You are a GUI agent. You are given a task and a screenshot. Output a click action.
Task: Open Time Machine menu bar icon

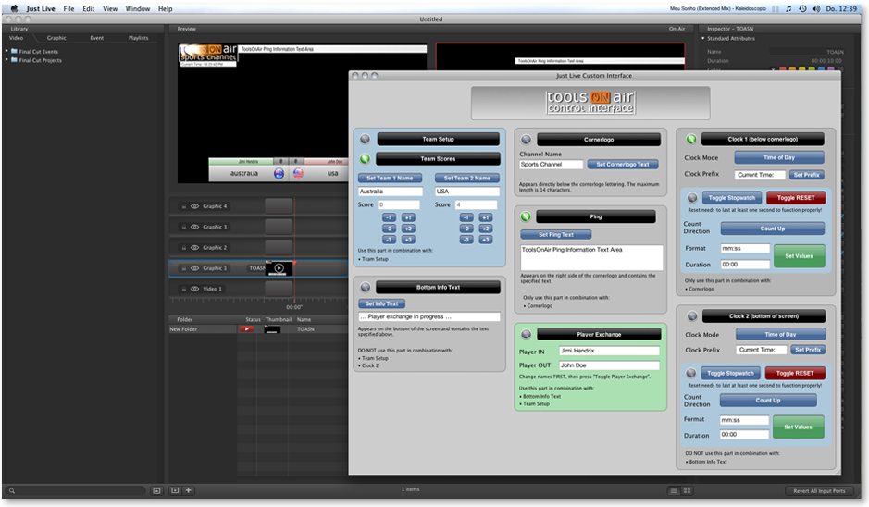pos(802,9)
